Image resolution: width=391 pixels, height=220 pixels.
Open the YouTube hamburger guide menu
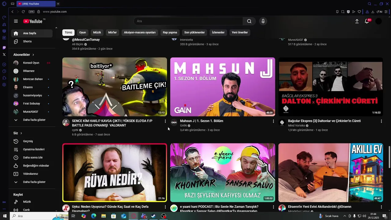click(x=16, y=21)
